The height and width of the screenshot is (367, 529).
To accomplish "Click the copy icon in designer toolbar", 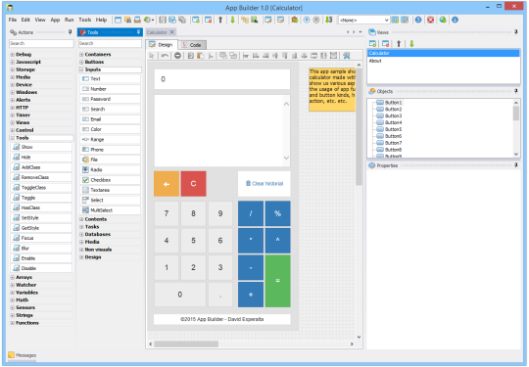I will click(191, 56).
